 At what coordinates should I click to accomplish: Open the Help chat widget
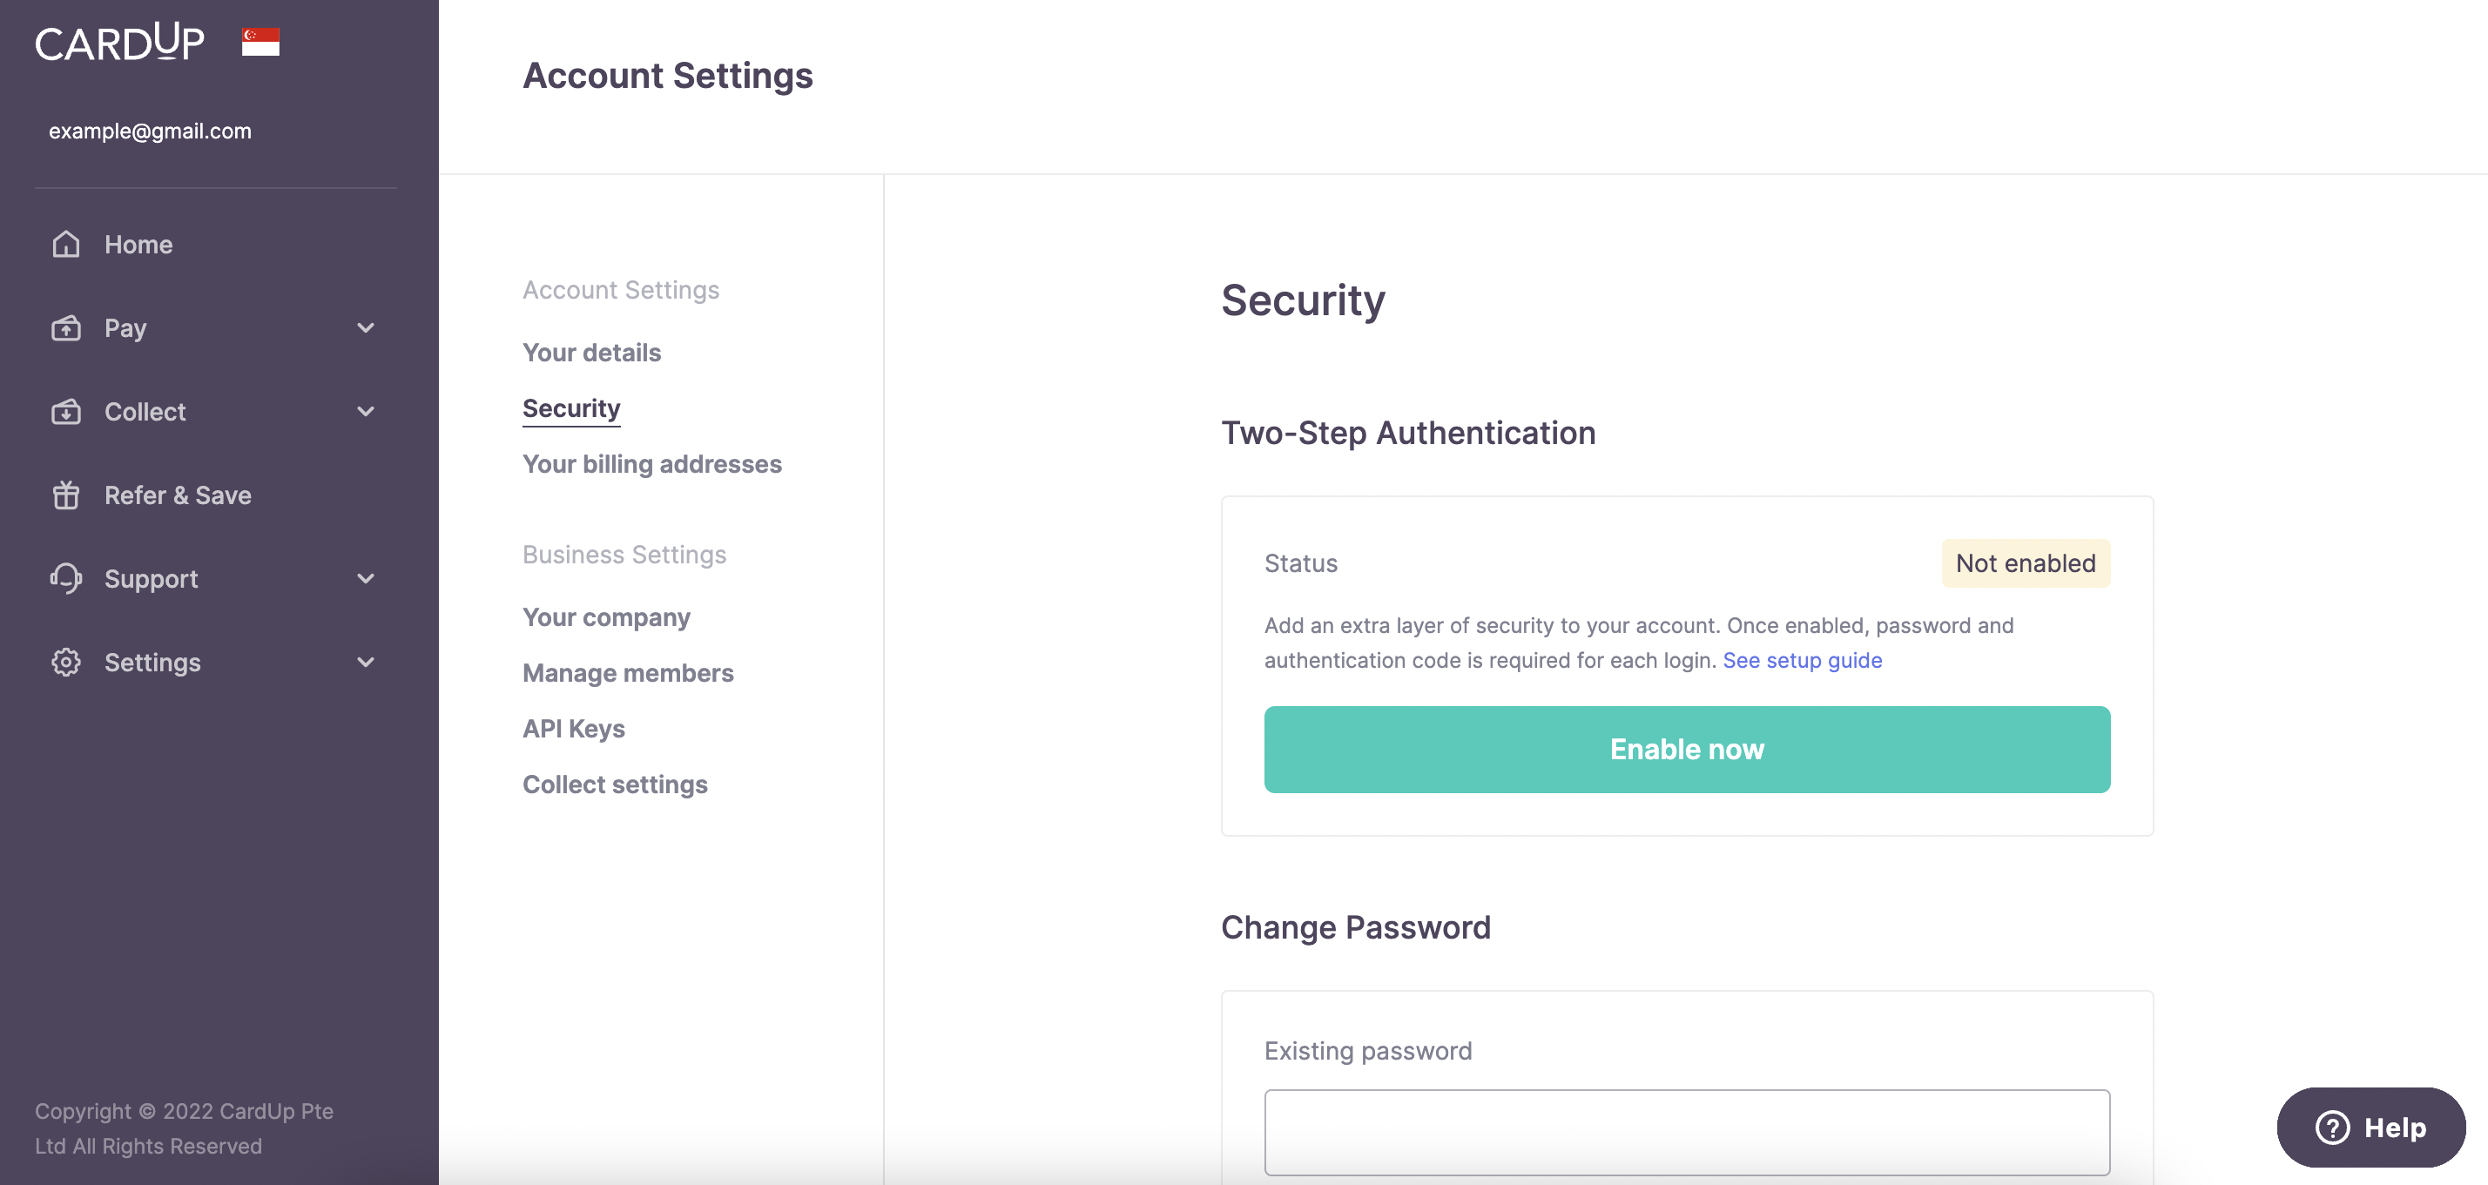tap(2370, 1127)
